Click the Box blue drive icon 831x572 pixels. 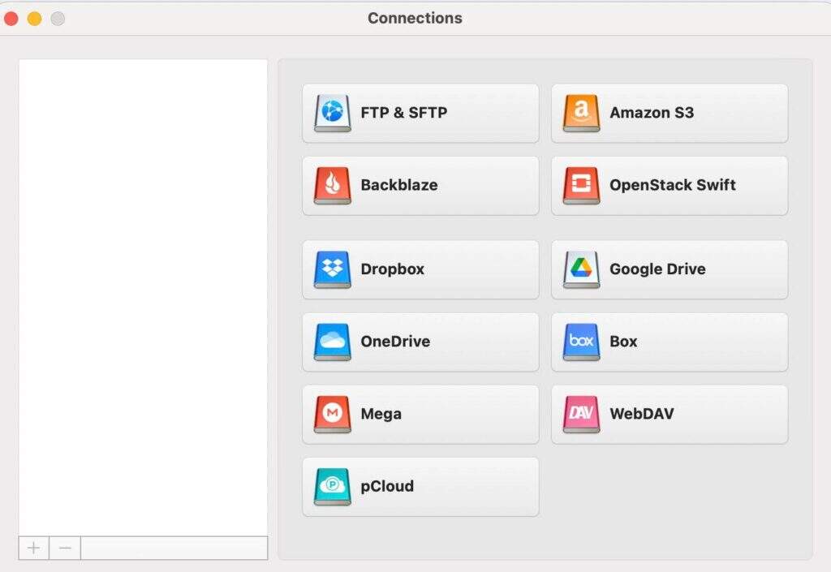[x=581, y=342]
